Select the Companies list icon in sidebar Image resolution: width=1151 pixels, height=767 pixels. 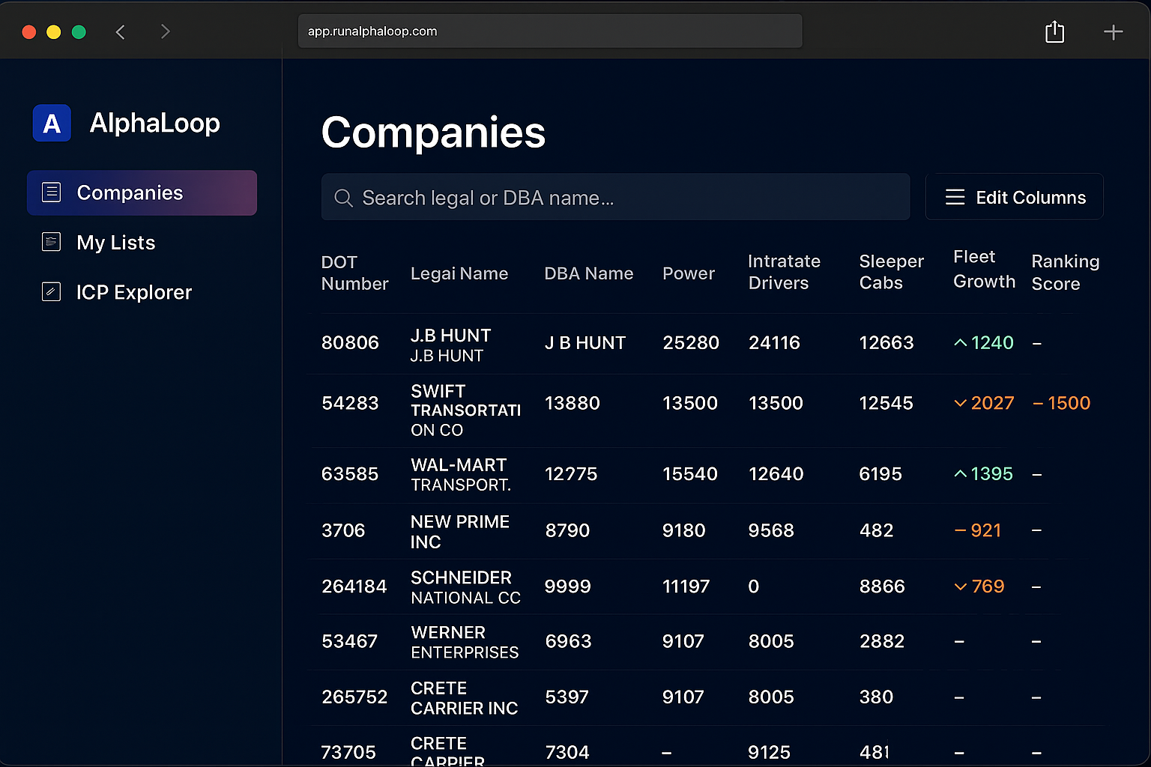[51, 192]
